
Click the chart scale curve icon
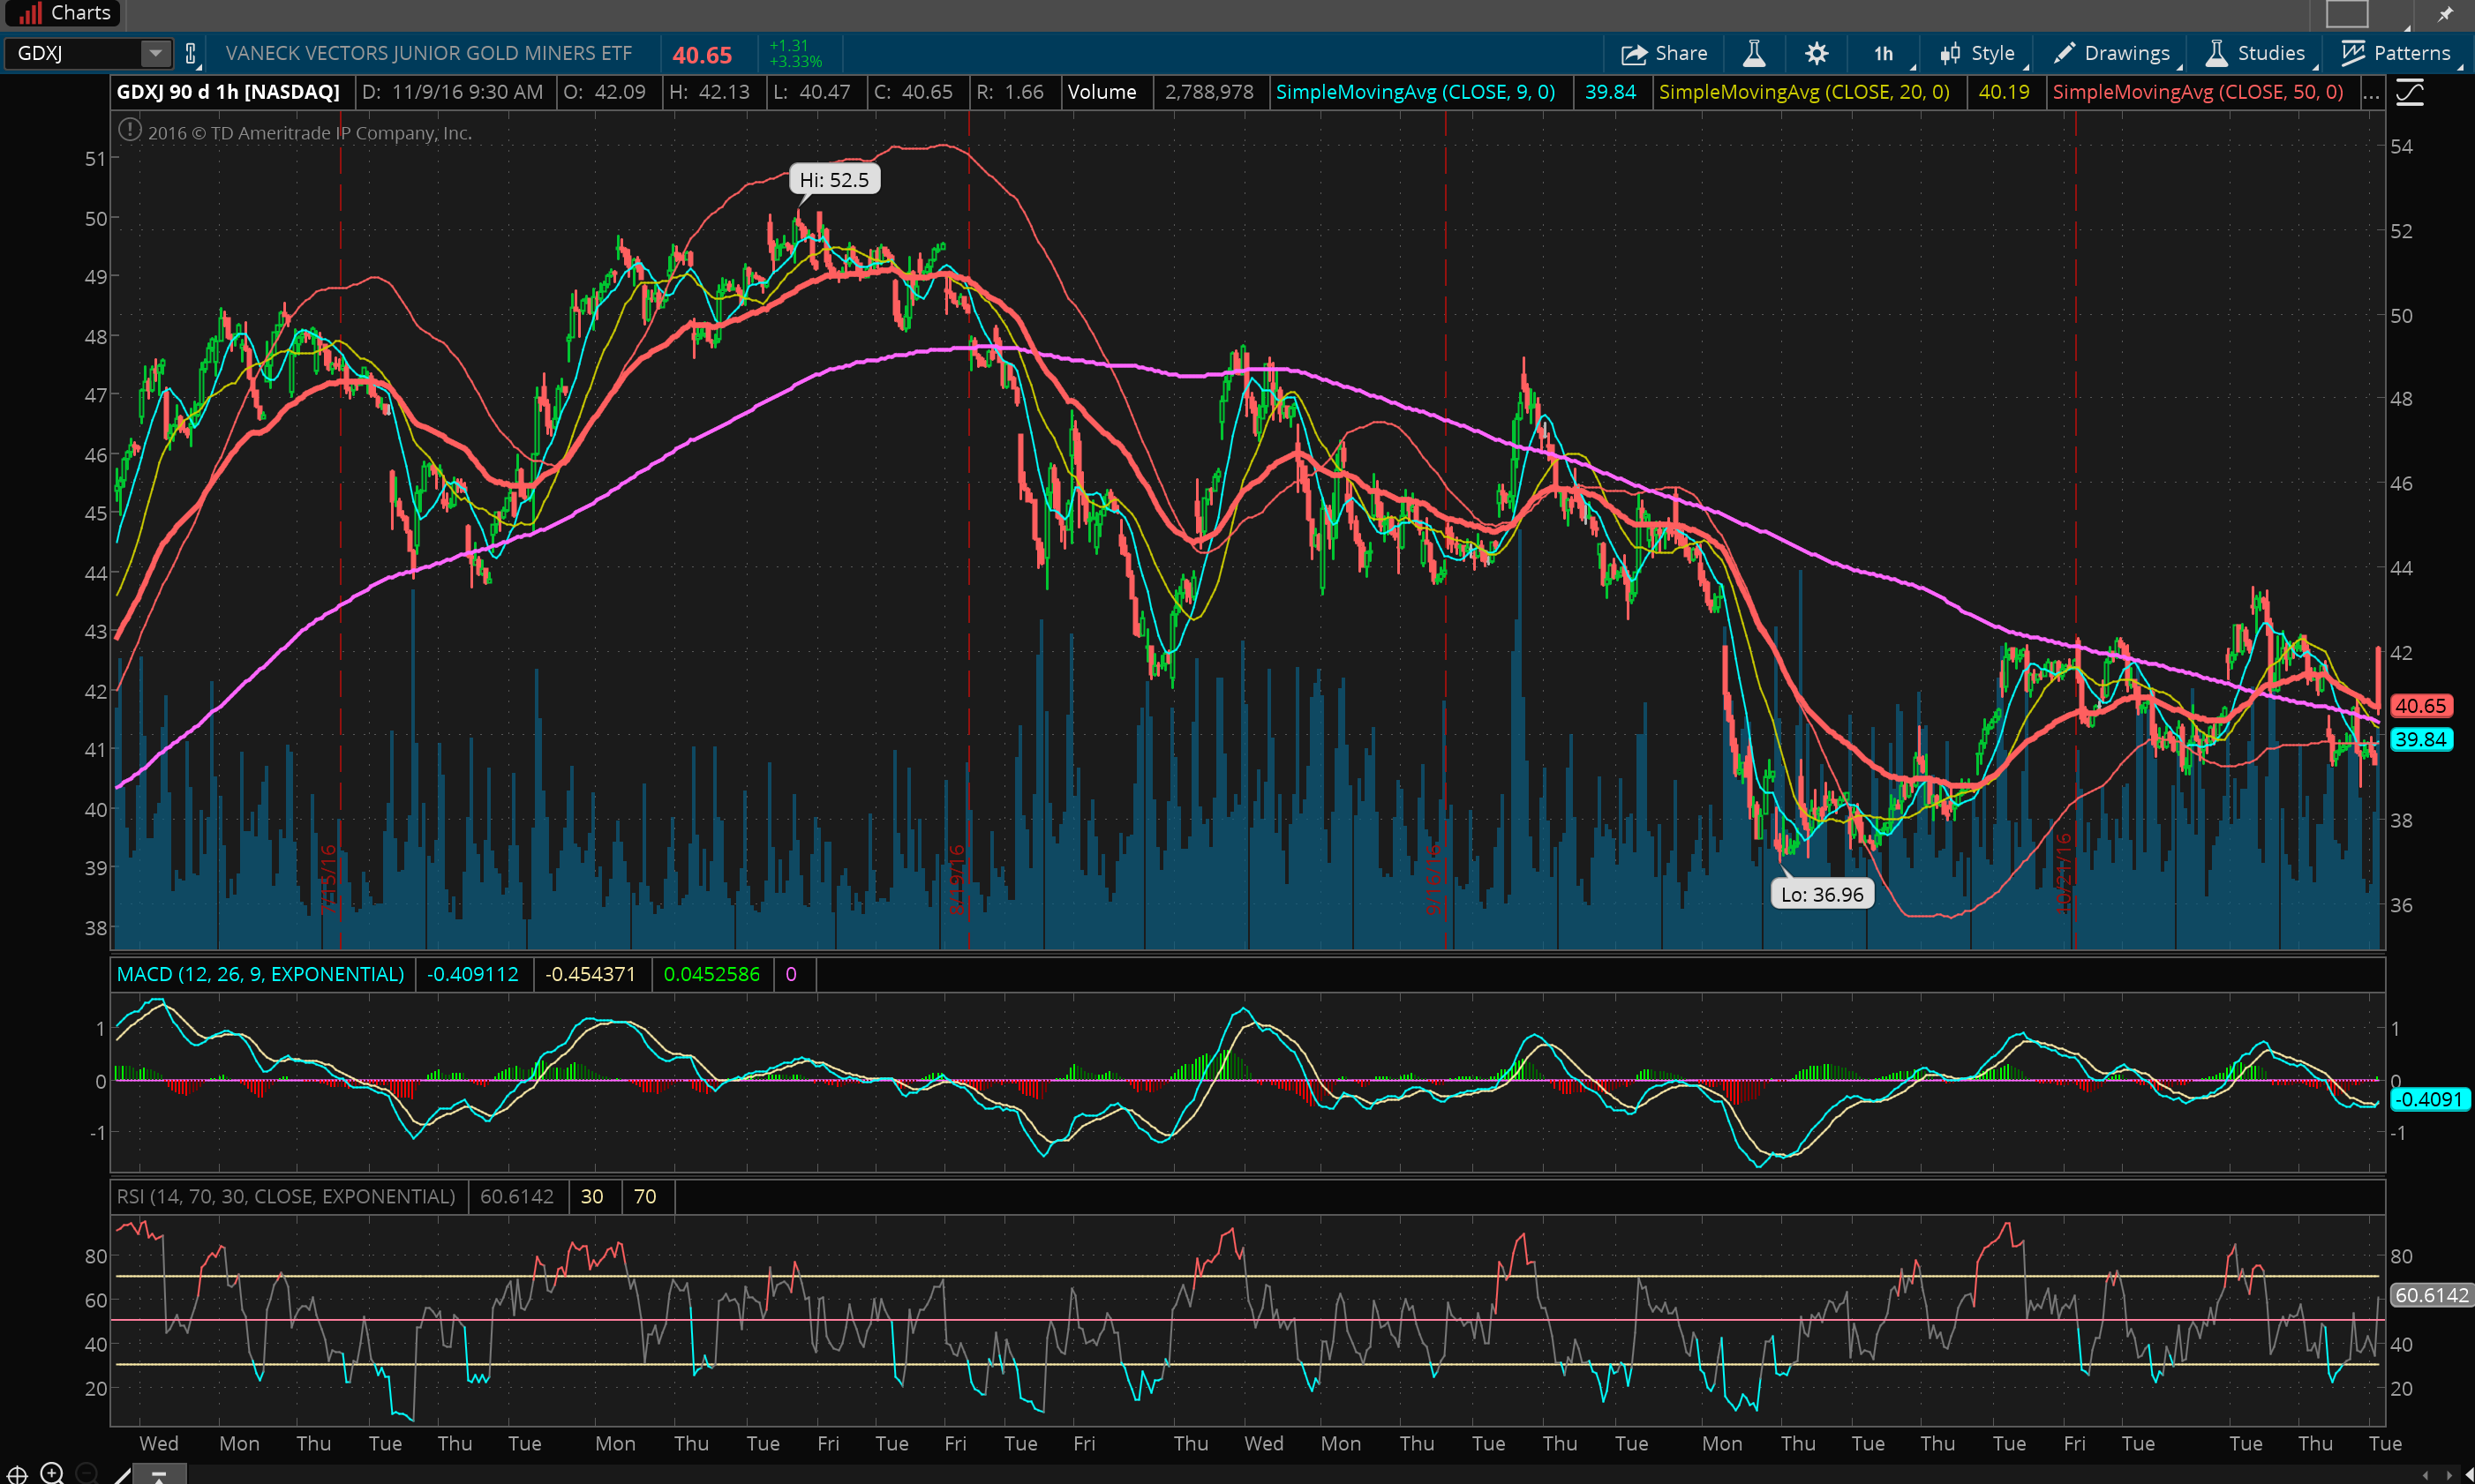point(2410,93)
